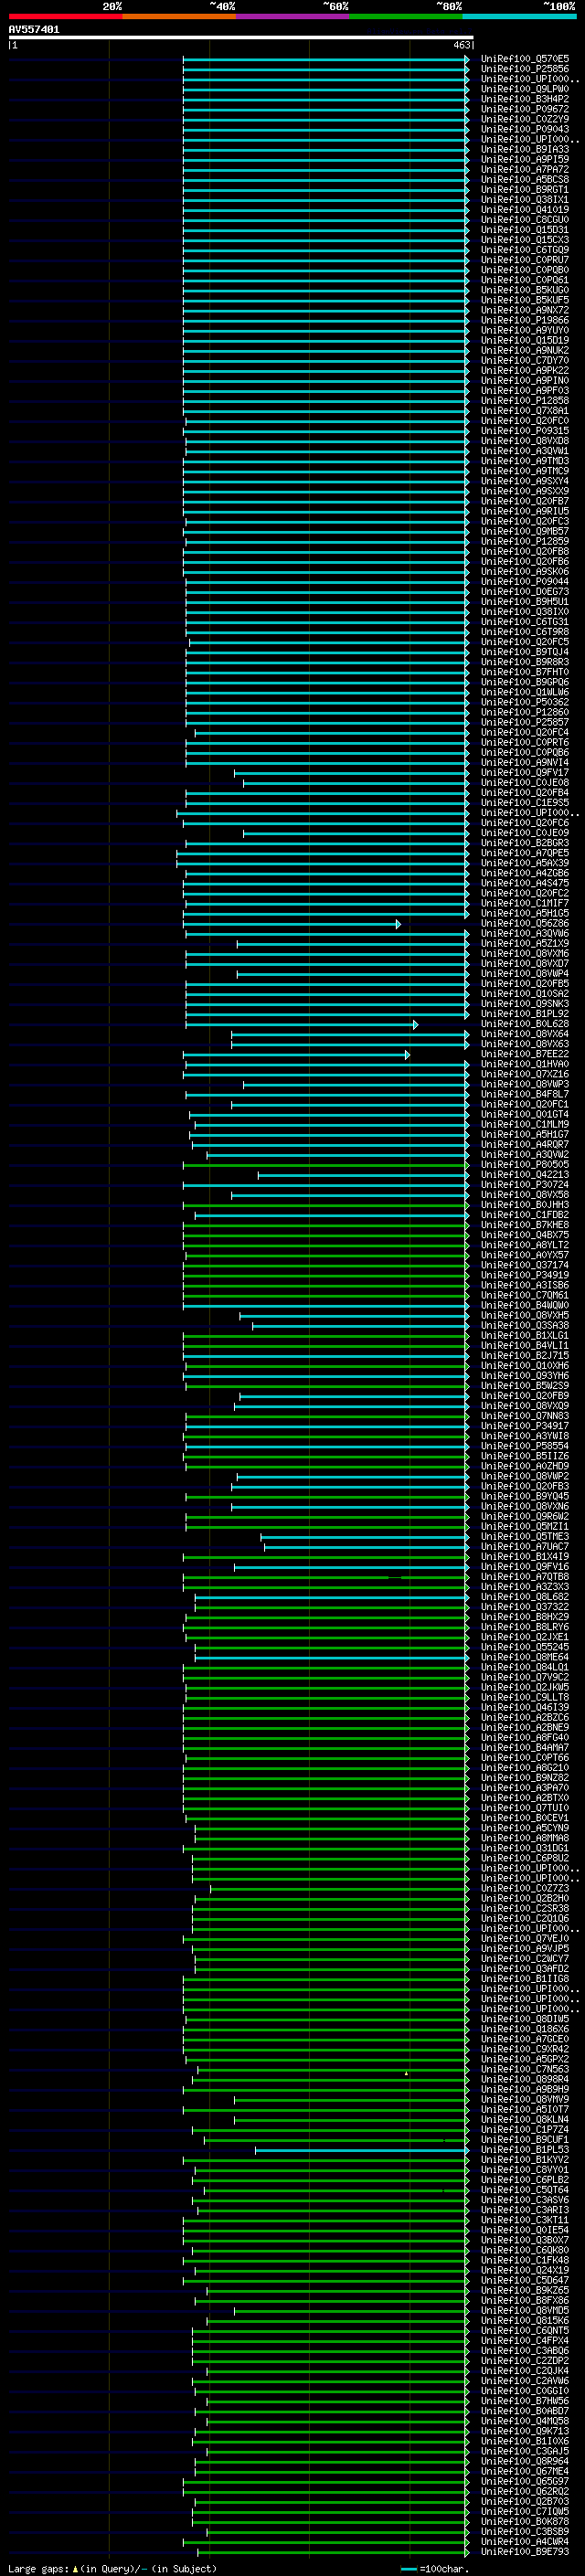Image resolution: width=585 pixels, height=2576 pixels.
Task: Click the red segment of the identity legend
Action: coord(65,16)
